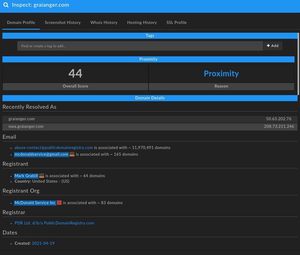Image resolution: width=300 pixels, height=255 pixels.
Task: Click the 2021-04-19 creation date link
Action: coord(43,243)
